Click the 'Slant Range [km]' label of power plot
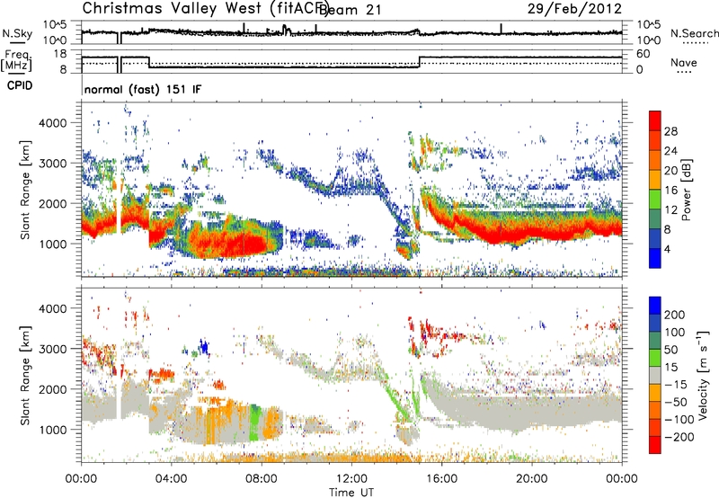Screen dimensions: 719x498 tap(25, 190)
